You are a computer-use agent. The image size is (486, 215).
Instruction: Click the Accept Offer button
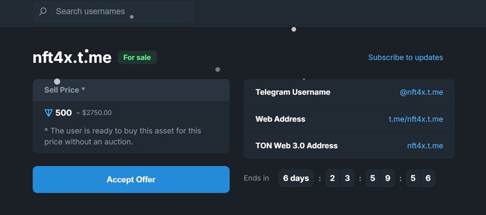(131, 179)
